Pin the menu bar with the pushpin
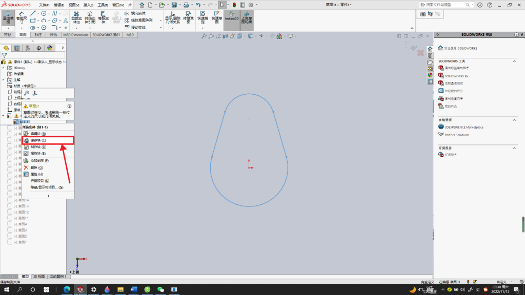 (130, 5)
